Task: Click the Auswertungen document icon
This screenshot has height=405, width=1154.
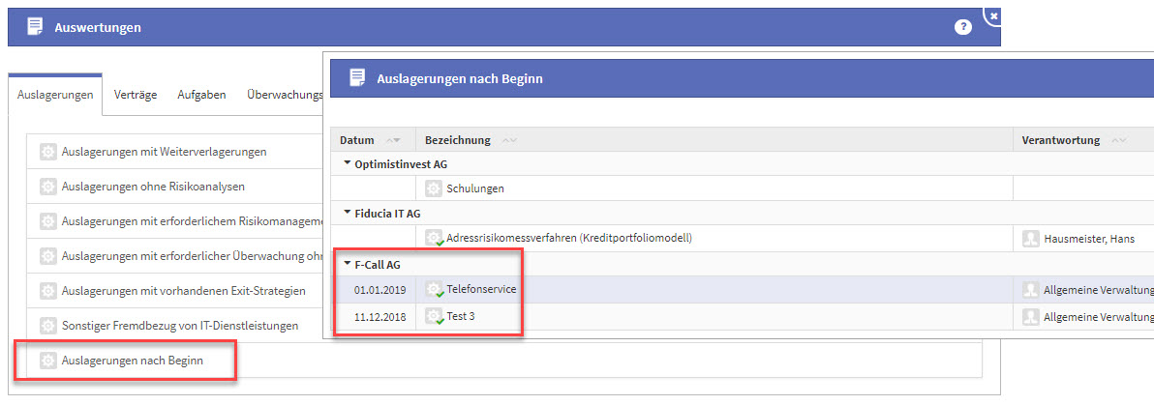Action: tap(34, 27)
